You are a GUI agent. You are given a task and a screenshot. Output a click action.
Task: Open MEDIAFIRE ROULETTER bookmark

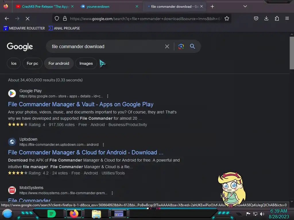pyautogui.click(x=24, y=28)
